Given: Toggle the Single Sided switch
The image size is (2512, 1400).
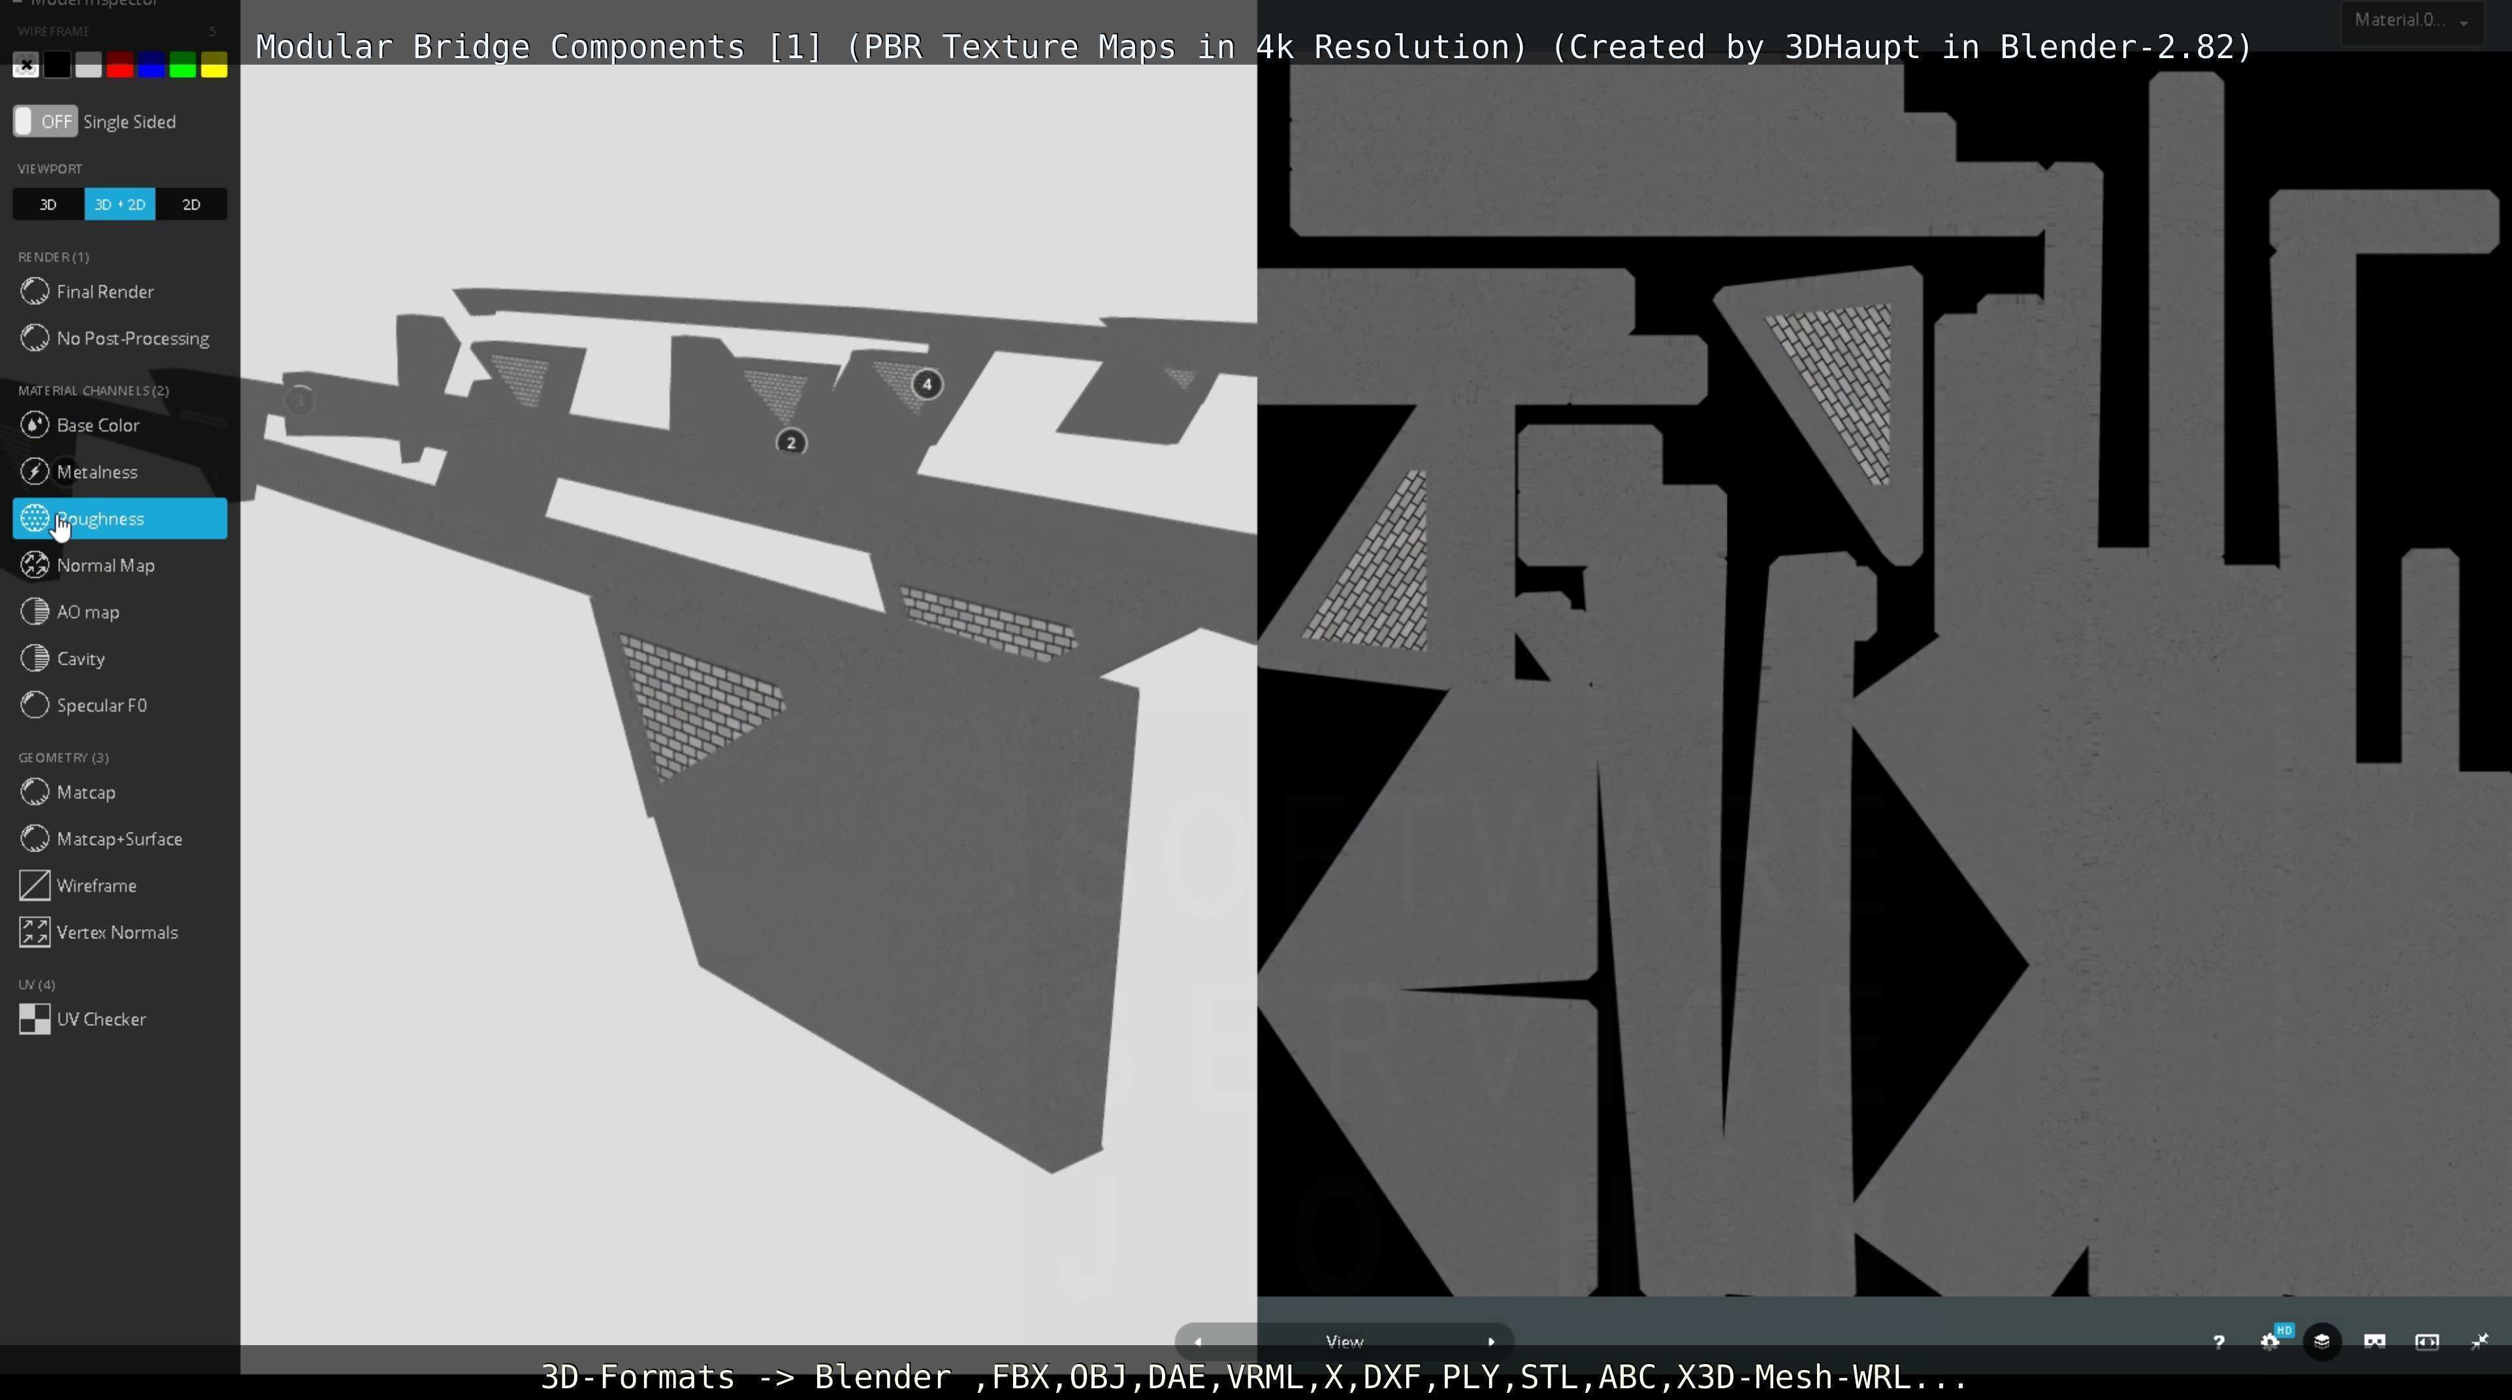Looking at the screenshot, I should click(x=45, y=122).
